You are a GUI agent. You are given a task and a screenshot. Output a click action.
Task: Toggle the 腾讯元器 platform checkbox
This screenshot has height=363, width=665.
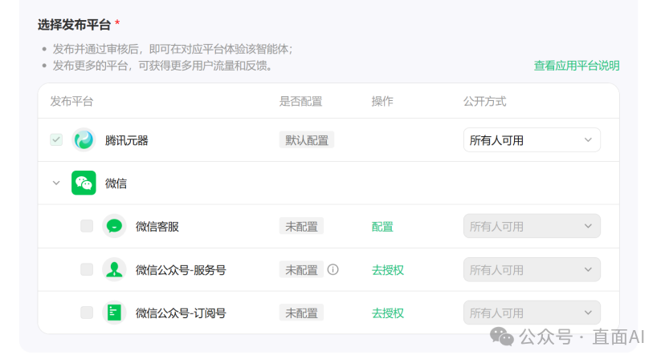tap(56, 140)
